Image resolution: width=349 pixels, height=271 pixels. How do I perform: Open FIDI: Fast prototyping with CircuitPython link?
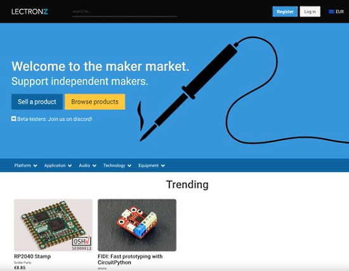(x=130, y=260)
